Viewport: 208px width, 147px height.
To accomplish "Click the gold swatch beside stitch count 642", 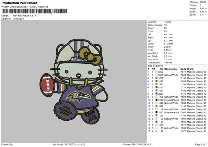I will coord(157,106).
